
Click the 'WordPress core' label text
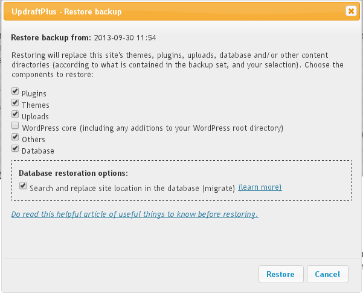pos(152,128)
